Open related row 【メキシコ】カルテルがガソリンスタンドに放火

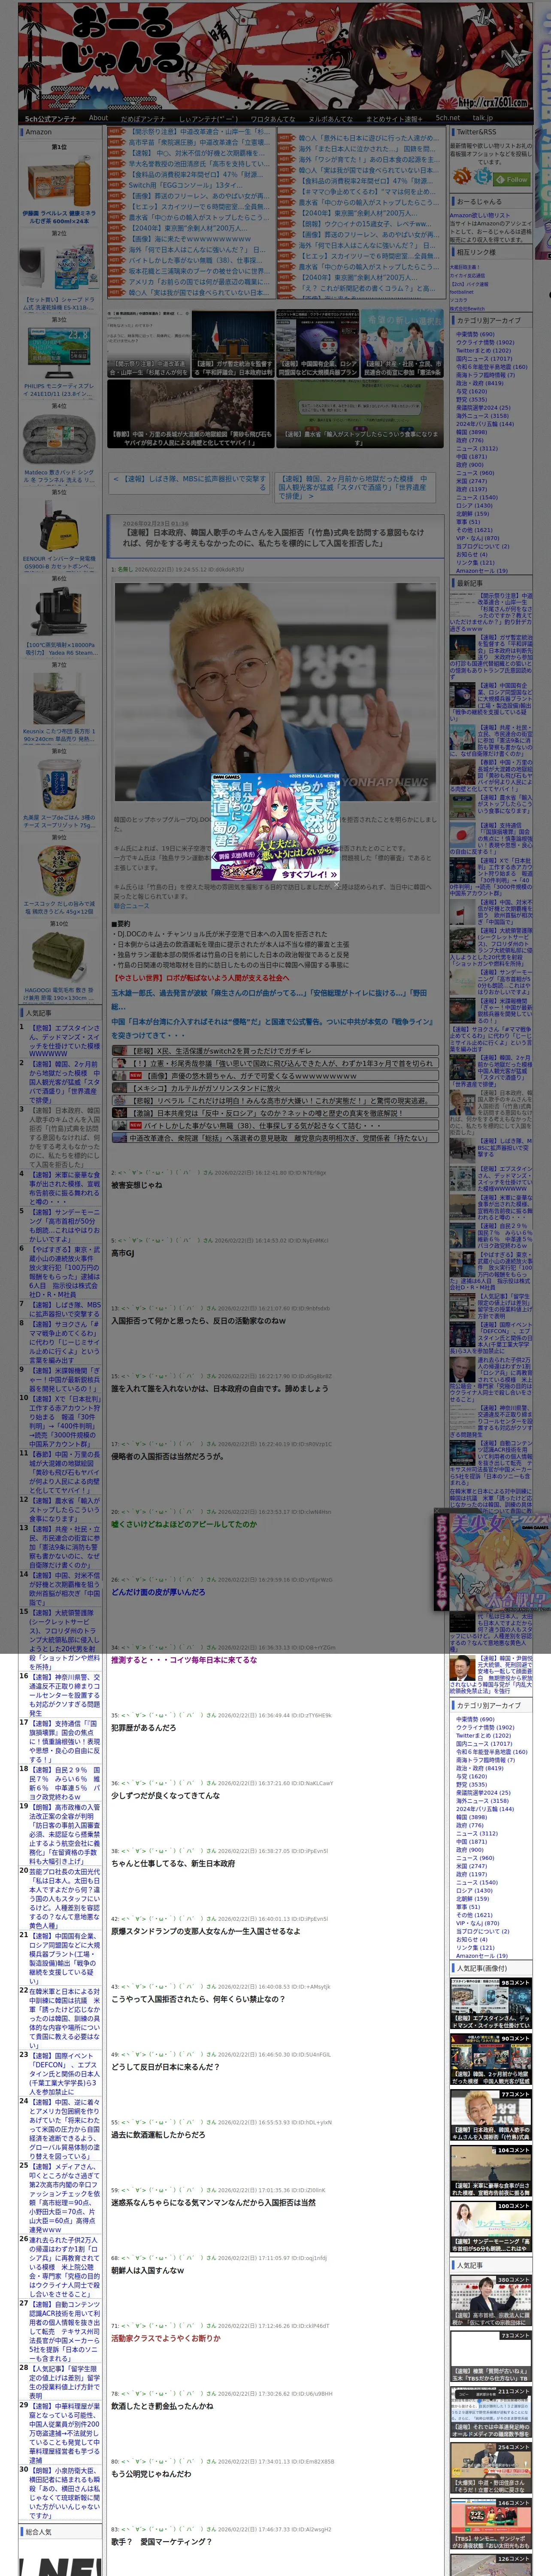pyautogui.click(x=275, y=1088)
